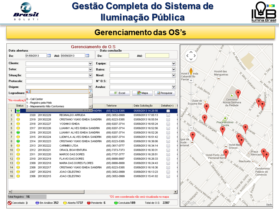Image resolution: width=279 pixels, height=209 pixels.
Task: Click magnifier icon in the Logradouro field
Action: [90, 92]
